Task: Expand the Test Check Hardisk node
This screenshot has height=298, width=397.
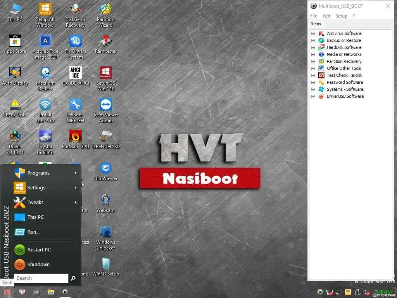Action: click(x=313, y=75)
